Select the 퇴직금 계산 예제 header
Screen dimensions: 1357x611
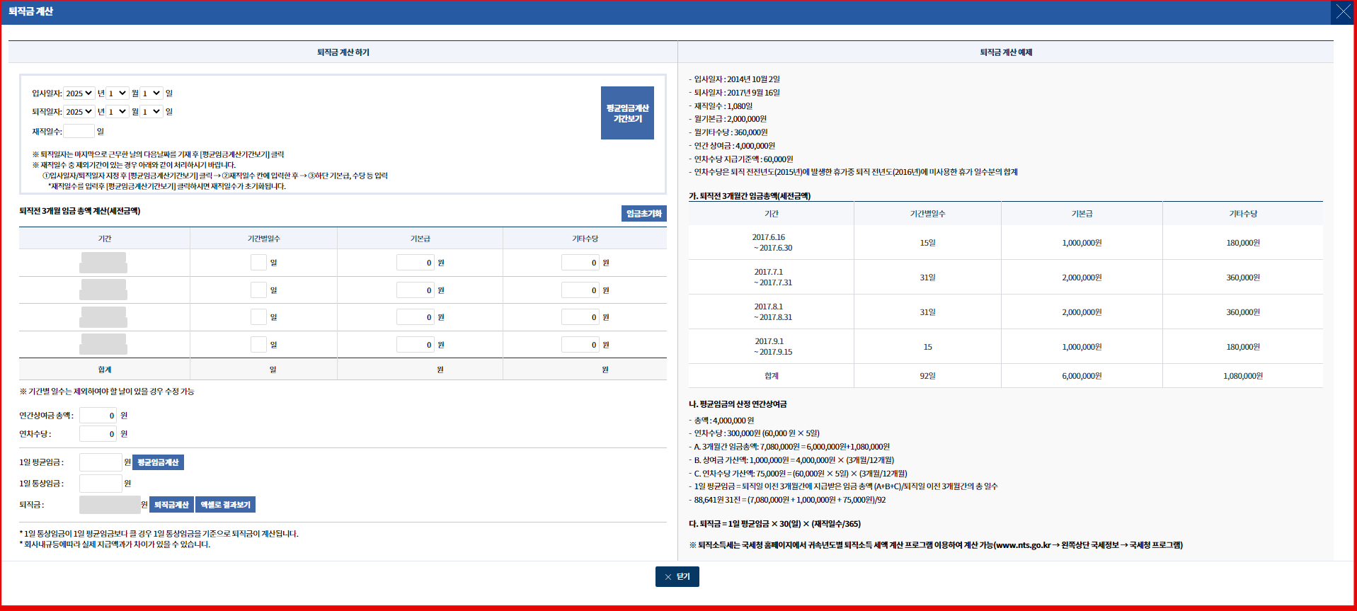click(1006, 52)
